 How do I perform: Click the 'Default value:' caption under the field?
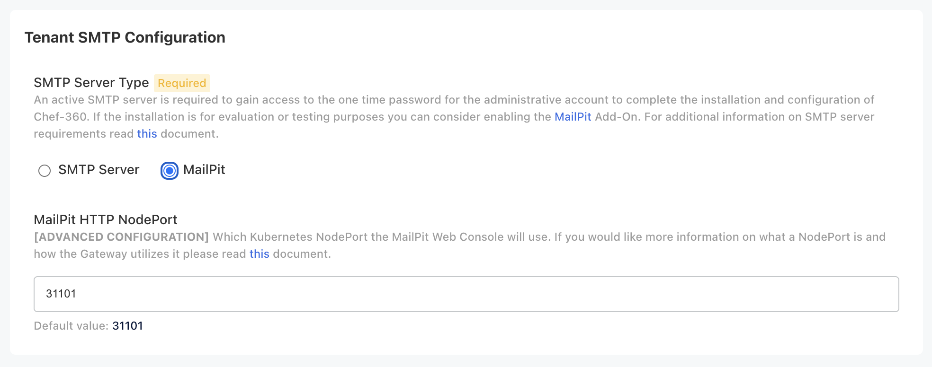[x=71, y=326]
